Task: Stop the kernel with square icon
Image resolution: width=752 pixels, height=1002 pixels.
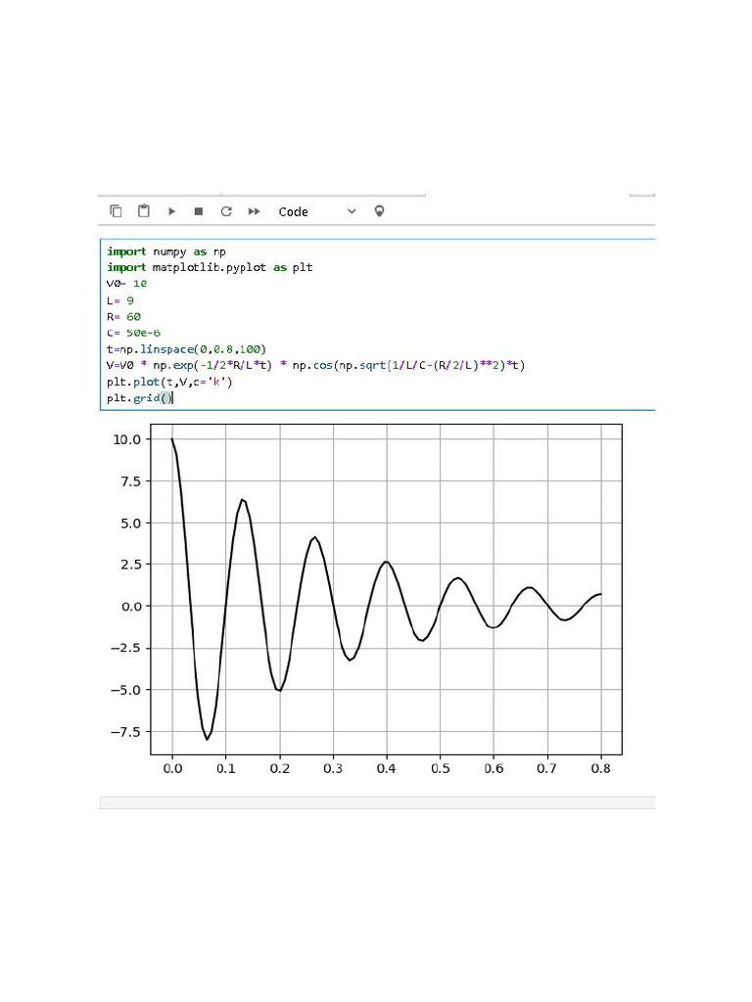Action: [199, 211]
